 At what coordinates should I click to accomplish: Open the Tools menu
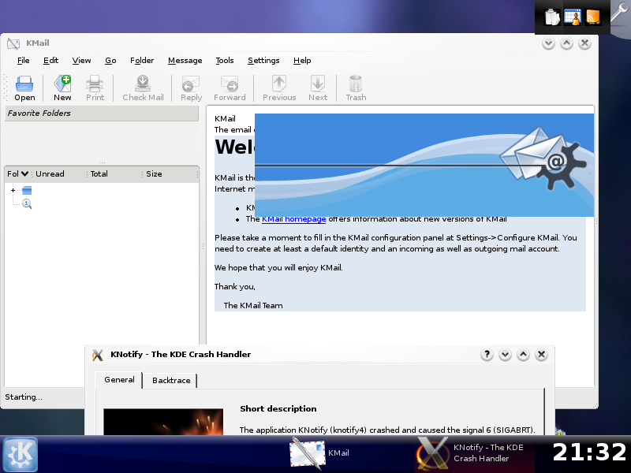225,61
